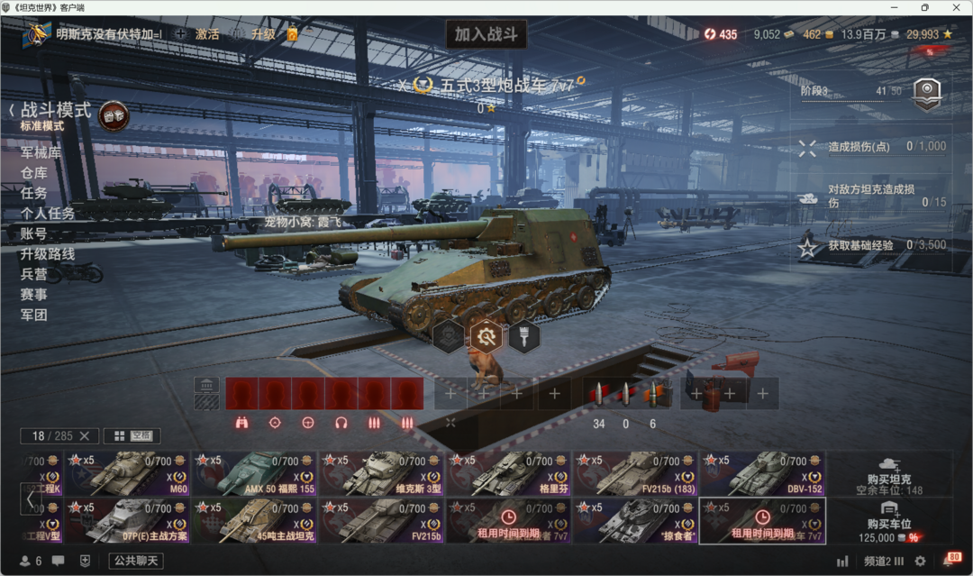Open exterior customization paintbrush icon
The width and height of the screenshot is (973, 576).
(x=523, y=337)
